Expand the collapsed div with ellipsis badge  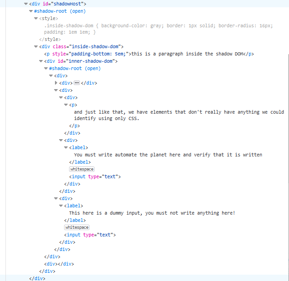[x=56, y=83]
